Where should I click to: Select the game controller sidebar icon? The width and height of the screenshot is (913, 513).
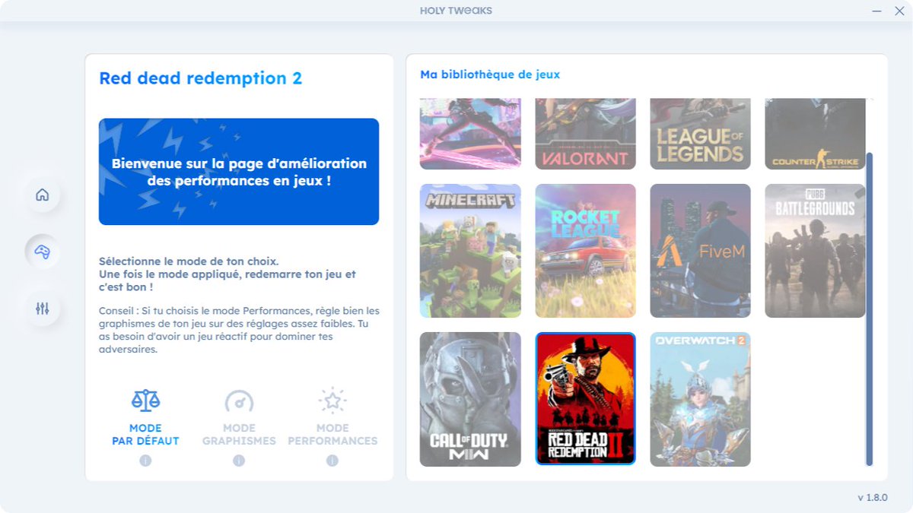pos(42,252)
